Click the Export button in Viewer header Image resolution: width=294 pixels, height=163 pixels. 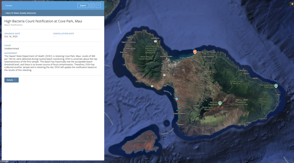[83, 5]
